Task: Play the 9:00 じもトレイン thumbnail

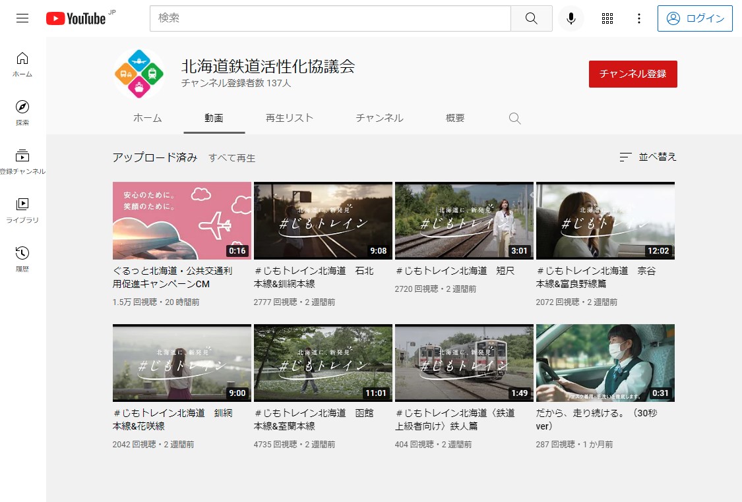Action: click(182, 363)
